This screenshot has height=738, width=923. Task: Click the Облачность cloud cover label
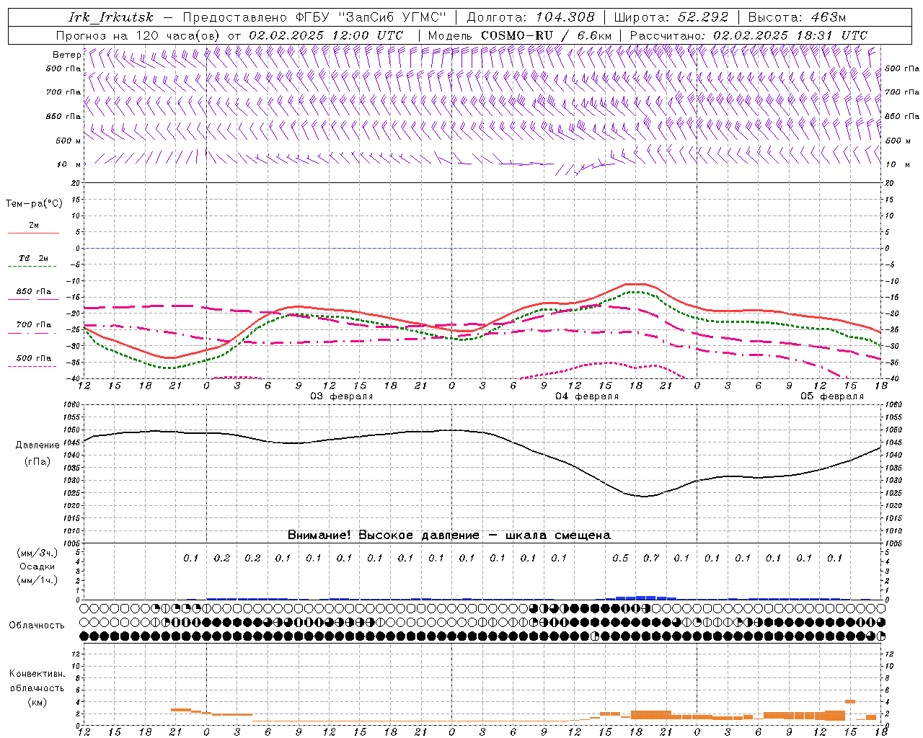coord(37,625)
